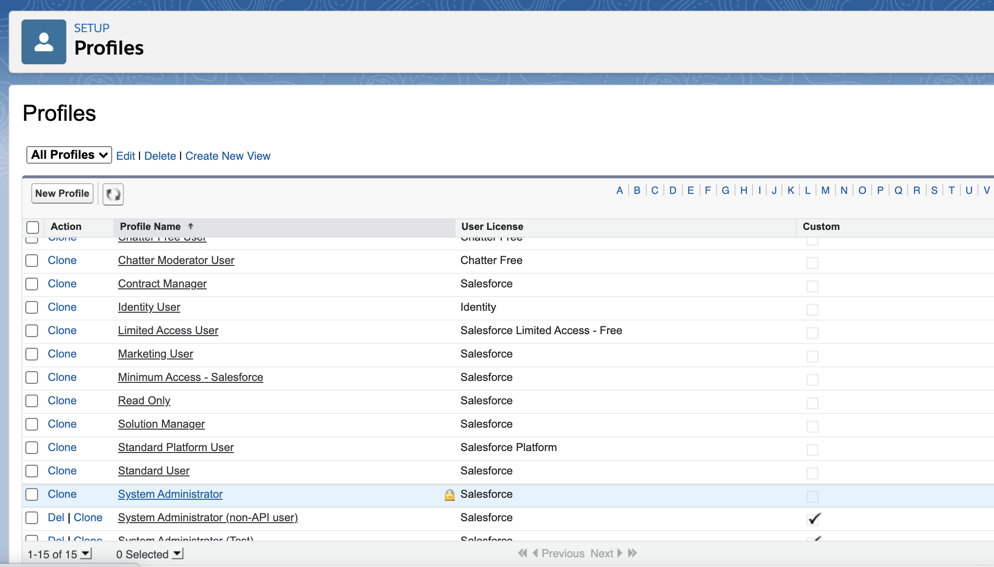Click the Next page arrow icon
This screenshot has height=567, width=994.
coord(620,553)
